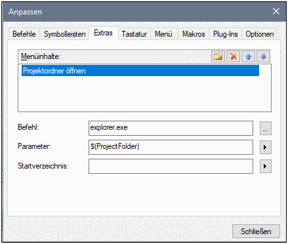
Task: Delete selected menu entry with red X
Action: pos(233,56)
